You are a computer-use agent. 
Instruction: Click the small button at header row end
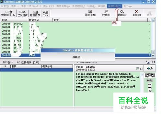click(149, 20)
